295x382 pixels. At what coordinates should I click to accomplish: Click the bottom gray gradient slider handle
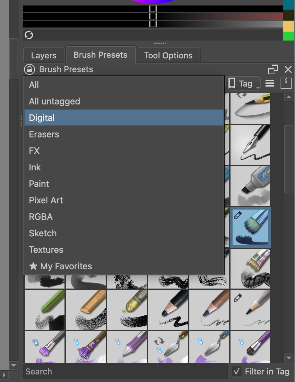pos(153,24)
